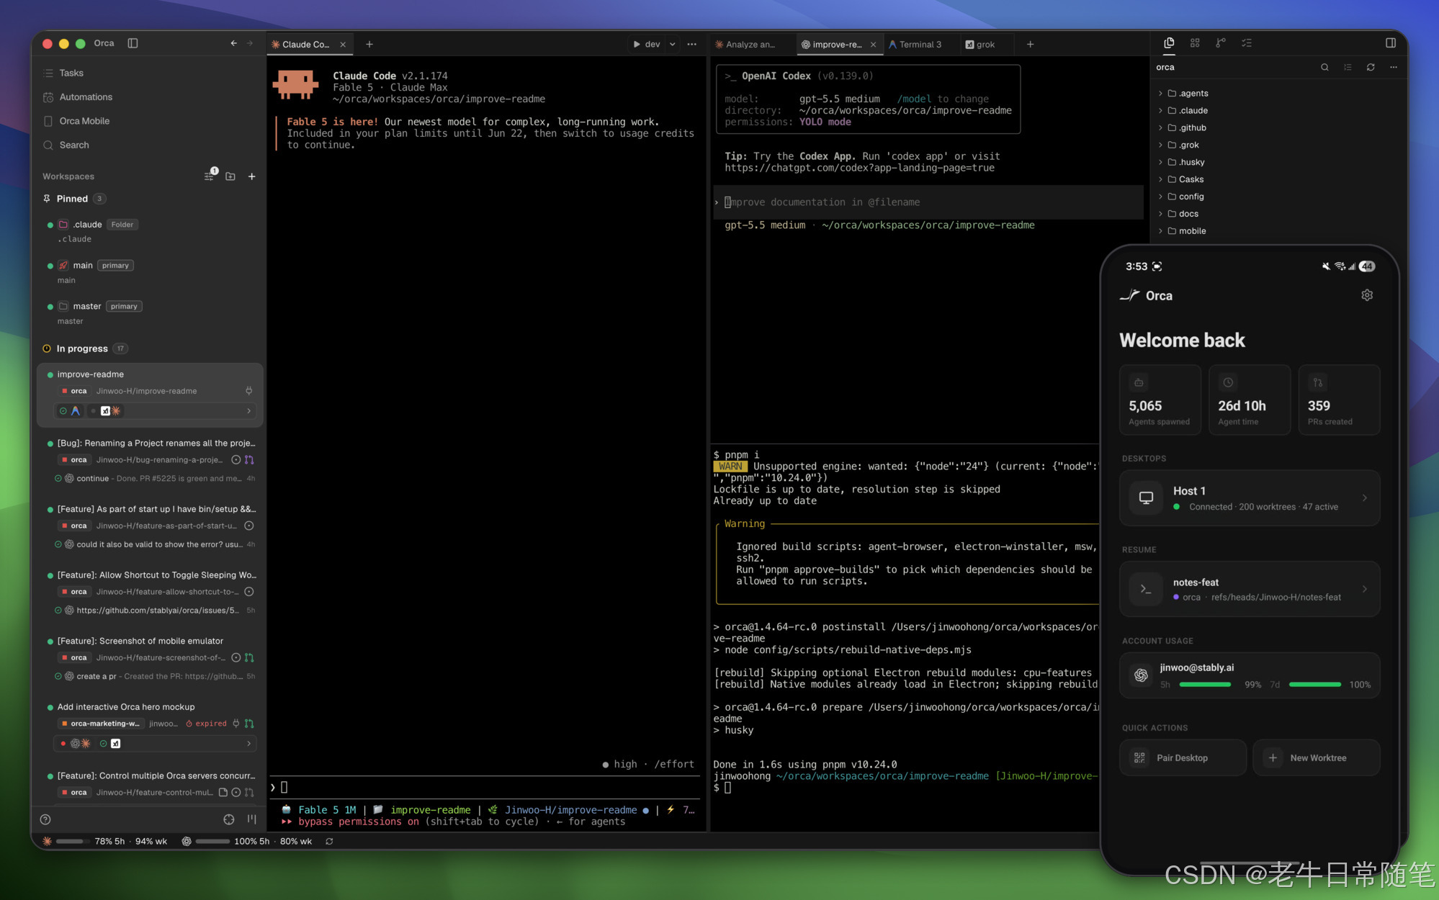Run the dev script
Screen dimensions: 1439x900
(x=646, y=44)
